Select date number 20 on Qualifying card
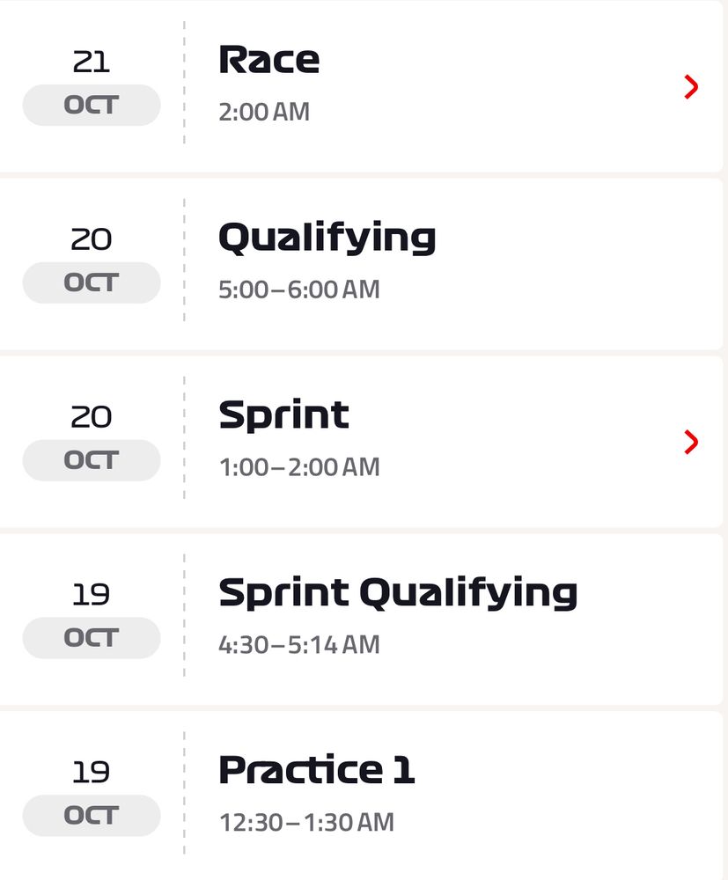 pos(92,239)
